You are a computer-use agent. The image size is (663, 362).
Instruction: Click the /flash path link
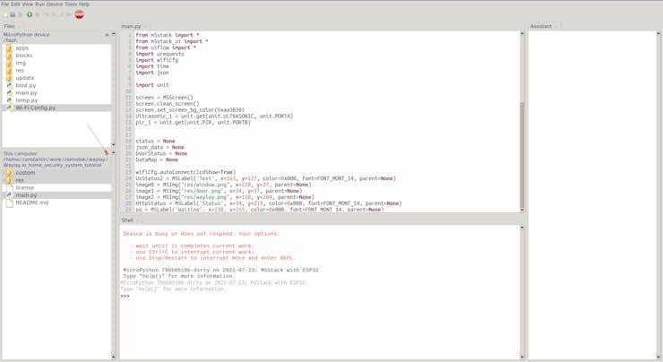pyautogui.click(x=10, y=40)
